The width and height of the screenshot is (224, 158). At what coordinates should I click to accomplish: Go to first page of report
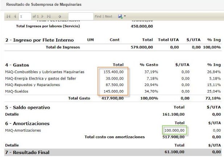8,16
